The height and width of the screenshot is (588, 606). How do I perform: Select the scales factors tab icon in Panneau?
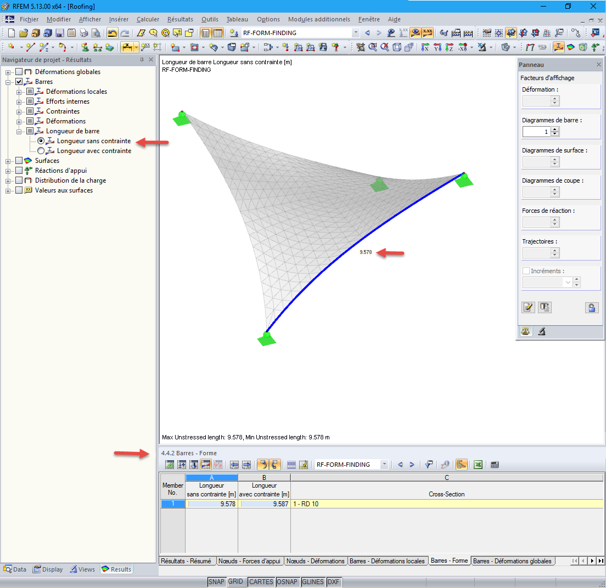click(525, 331)
